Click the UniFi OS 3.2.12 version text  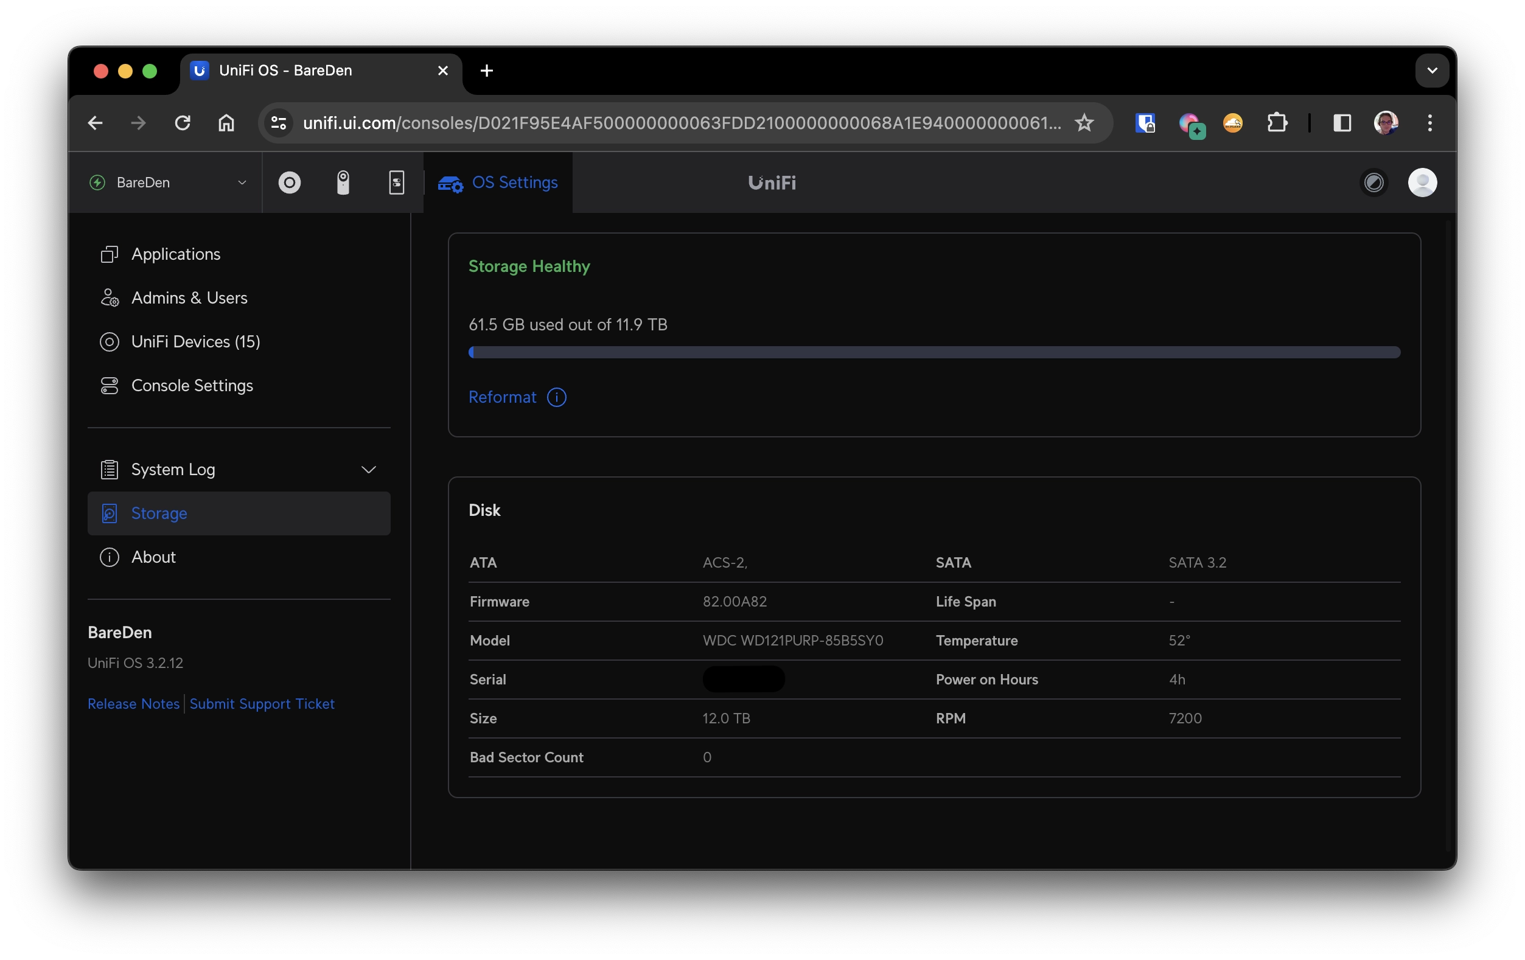click(x=135, y=663)
